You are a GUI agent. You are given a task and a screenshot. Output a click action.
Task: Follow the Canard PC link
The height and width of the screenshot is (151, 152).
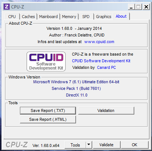[x=106, y=67]
